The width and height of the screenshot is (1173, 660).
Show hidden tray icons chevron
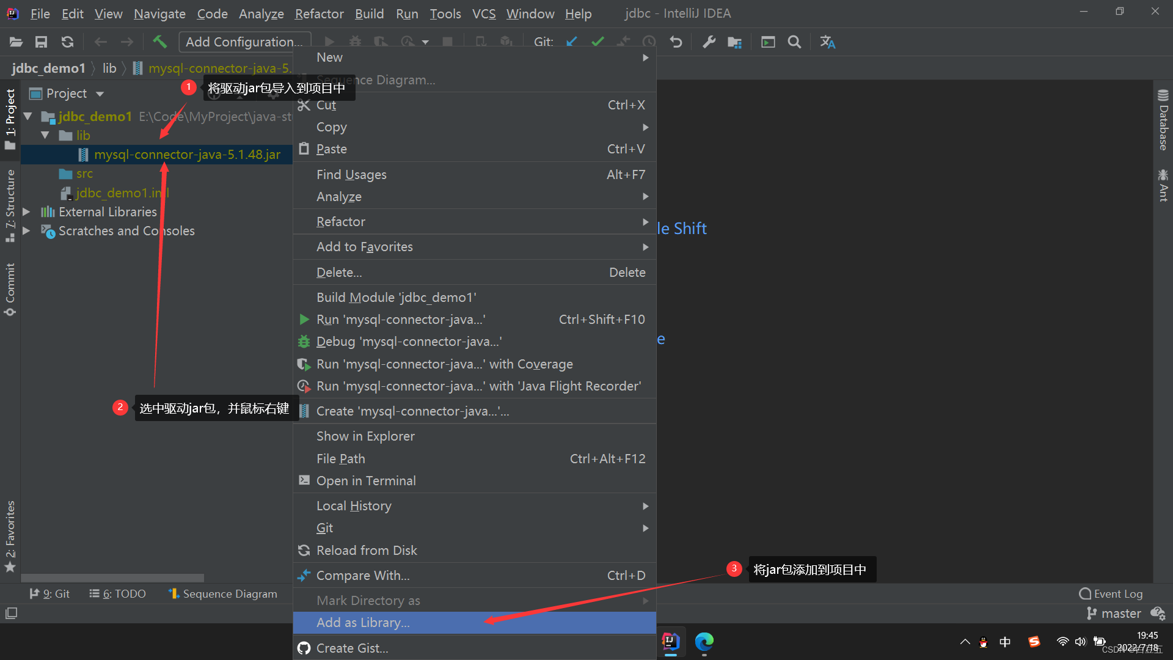coord(965,642)
